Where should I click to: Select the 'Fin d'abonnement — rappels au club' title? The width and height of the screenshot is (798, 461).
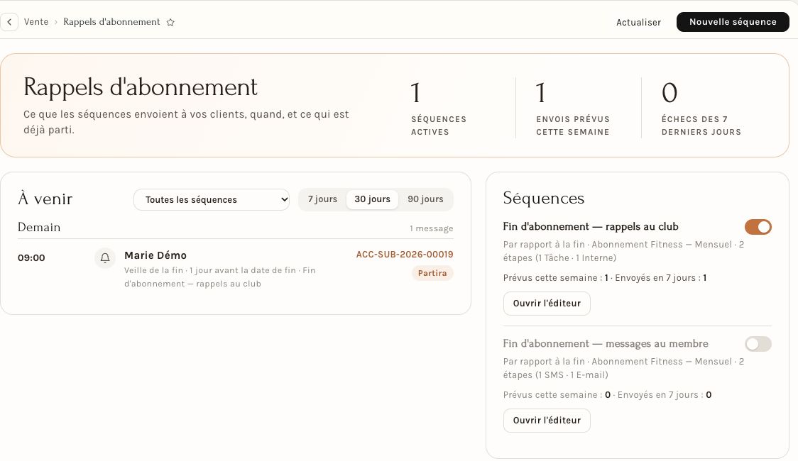point(591,227)
